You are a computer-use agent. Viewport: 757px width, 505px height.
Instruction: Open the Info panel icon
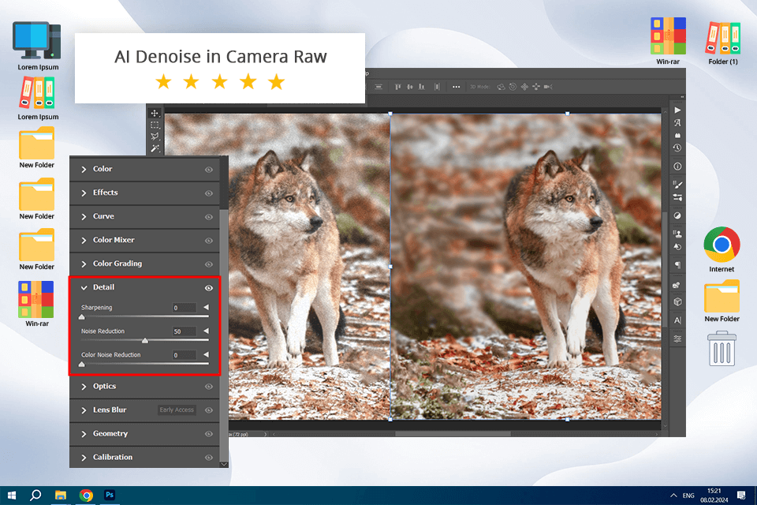click(677, 166)
